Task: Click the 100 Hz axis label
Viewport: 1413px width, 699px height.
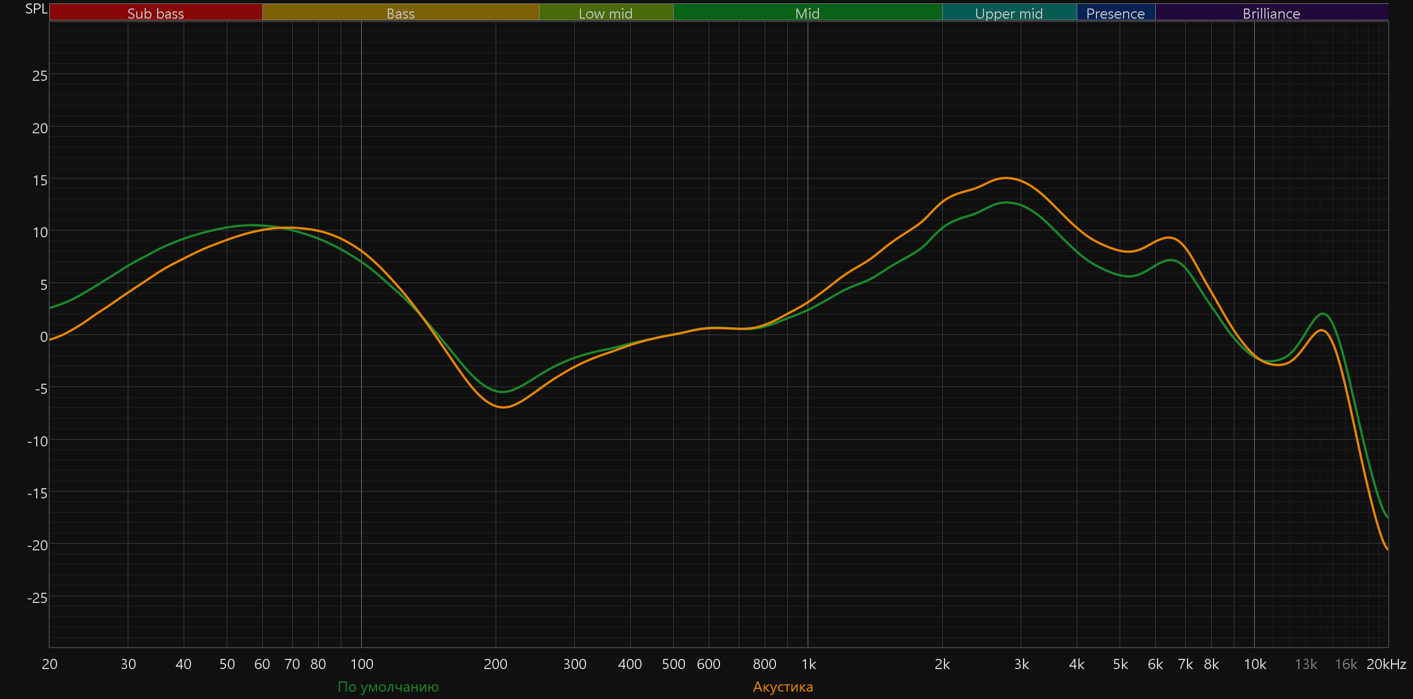Action: pyautogui.click(x=362, y=664)
